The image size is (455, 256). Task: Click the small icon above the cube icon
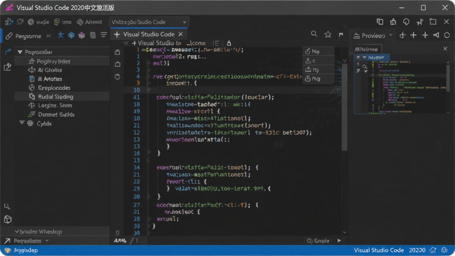coord(7,206)
